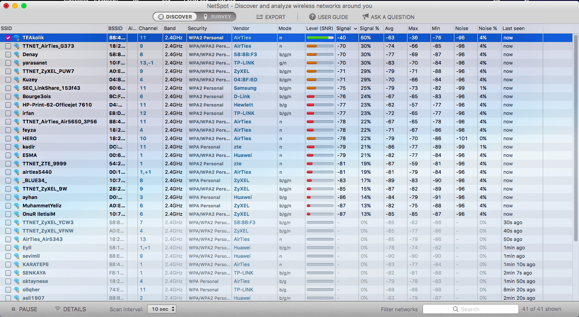Screen dimensions: 579x317
Task: Click the vertical scrollbar of the network list
Action: pyautogui.click(x=575, y=137)
